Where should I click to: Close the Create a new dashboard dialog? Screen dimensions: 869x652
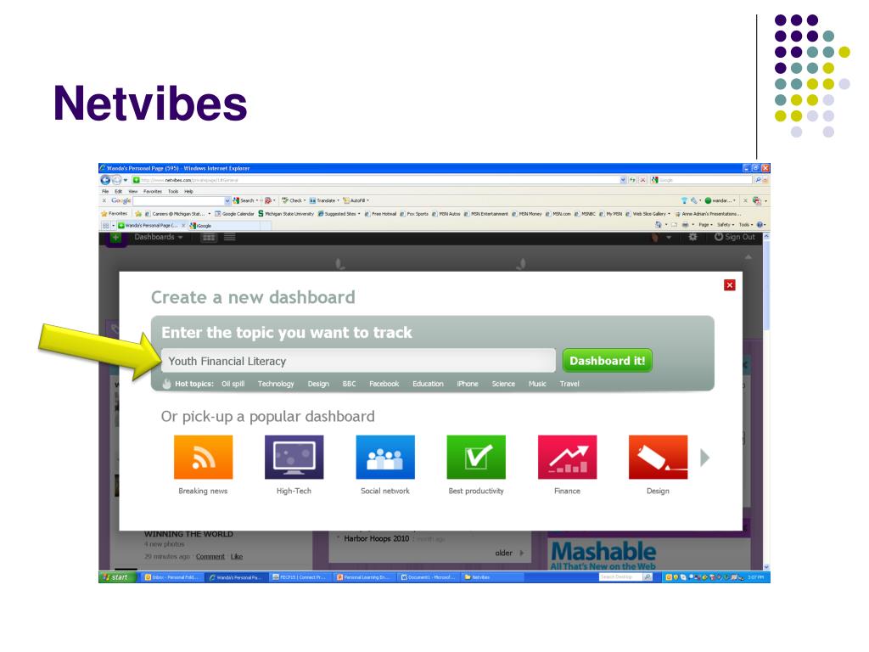(x=729, y=285)
